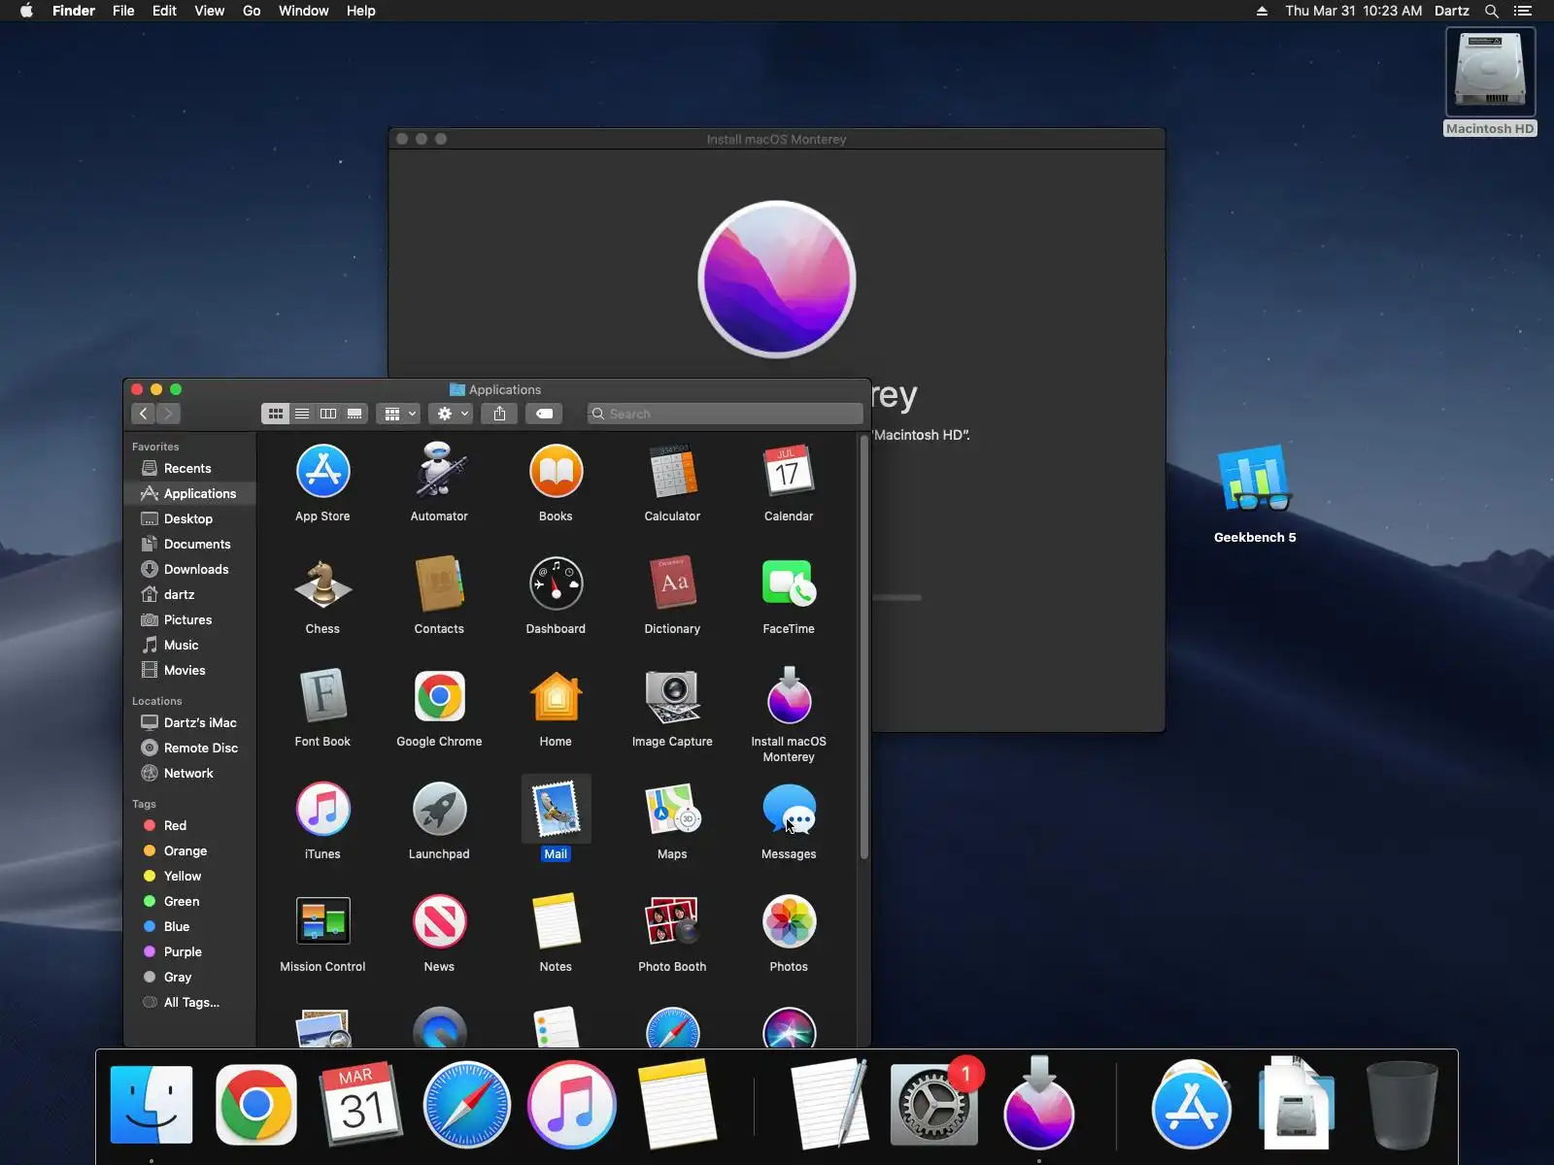1554x1165 pixels.
Task: Open the Edit menu
Action: coord(164,11)
